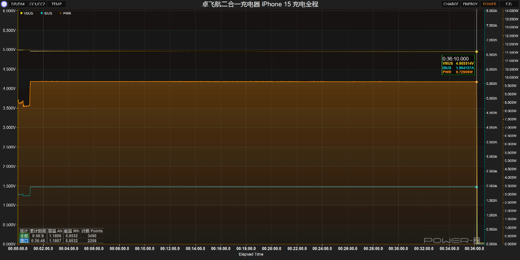This screenshot has width=520, height=260.
Task: Select the TEMP tab
Action: point(56,4)
